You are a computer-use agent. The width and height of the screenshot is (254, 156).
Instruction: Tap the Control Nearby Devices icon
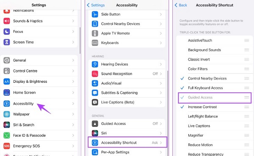coord(95,24)
